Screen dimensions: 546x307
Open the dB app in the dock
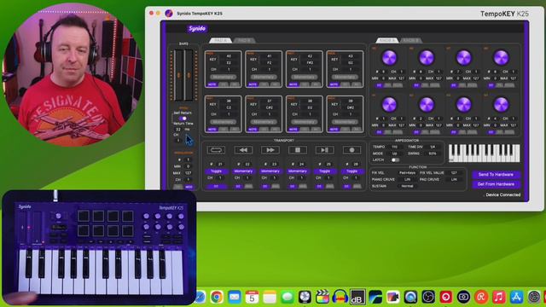pyautogui.click(x=357, y=297)
